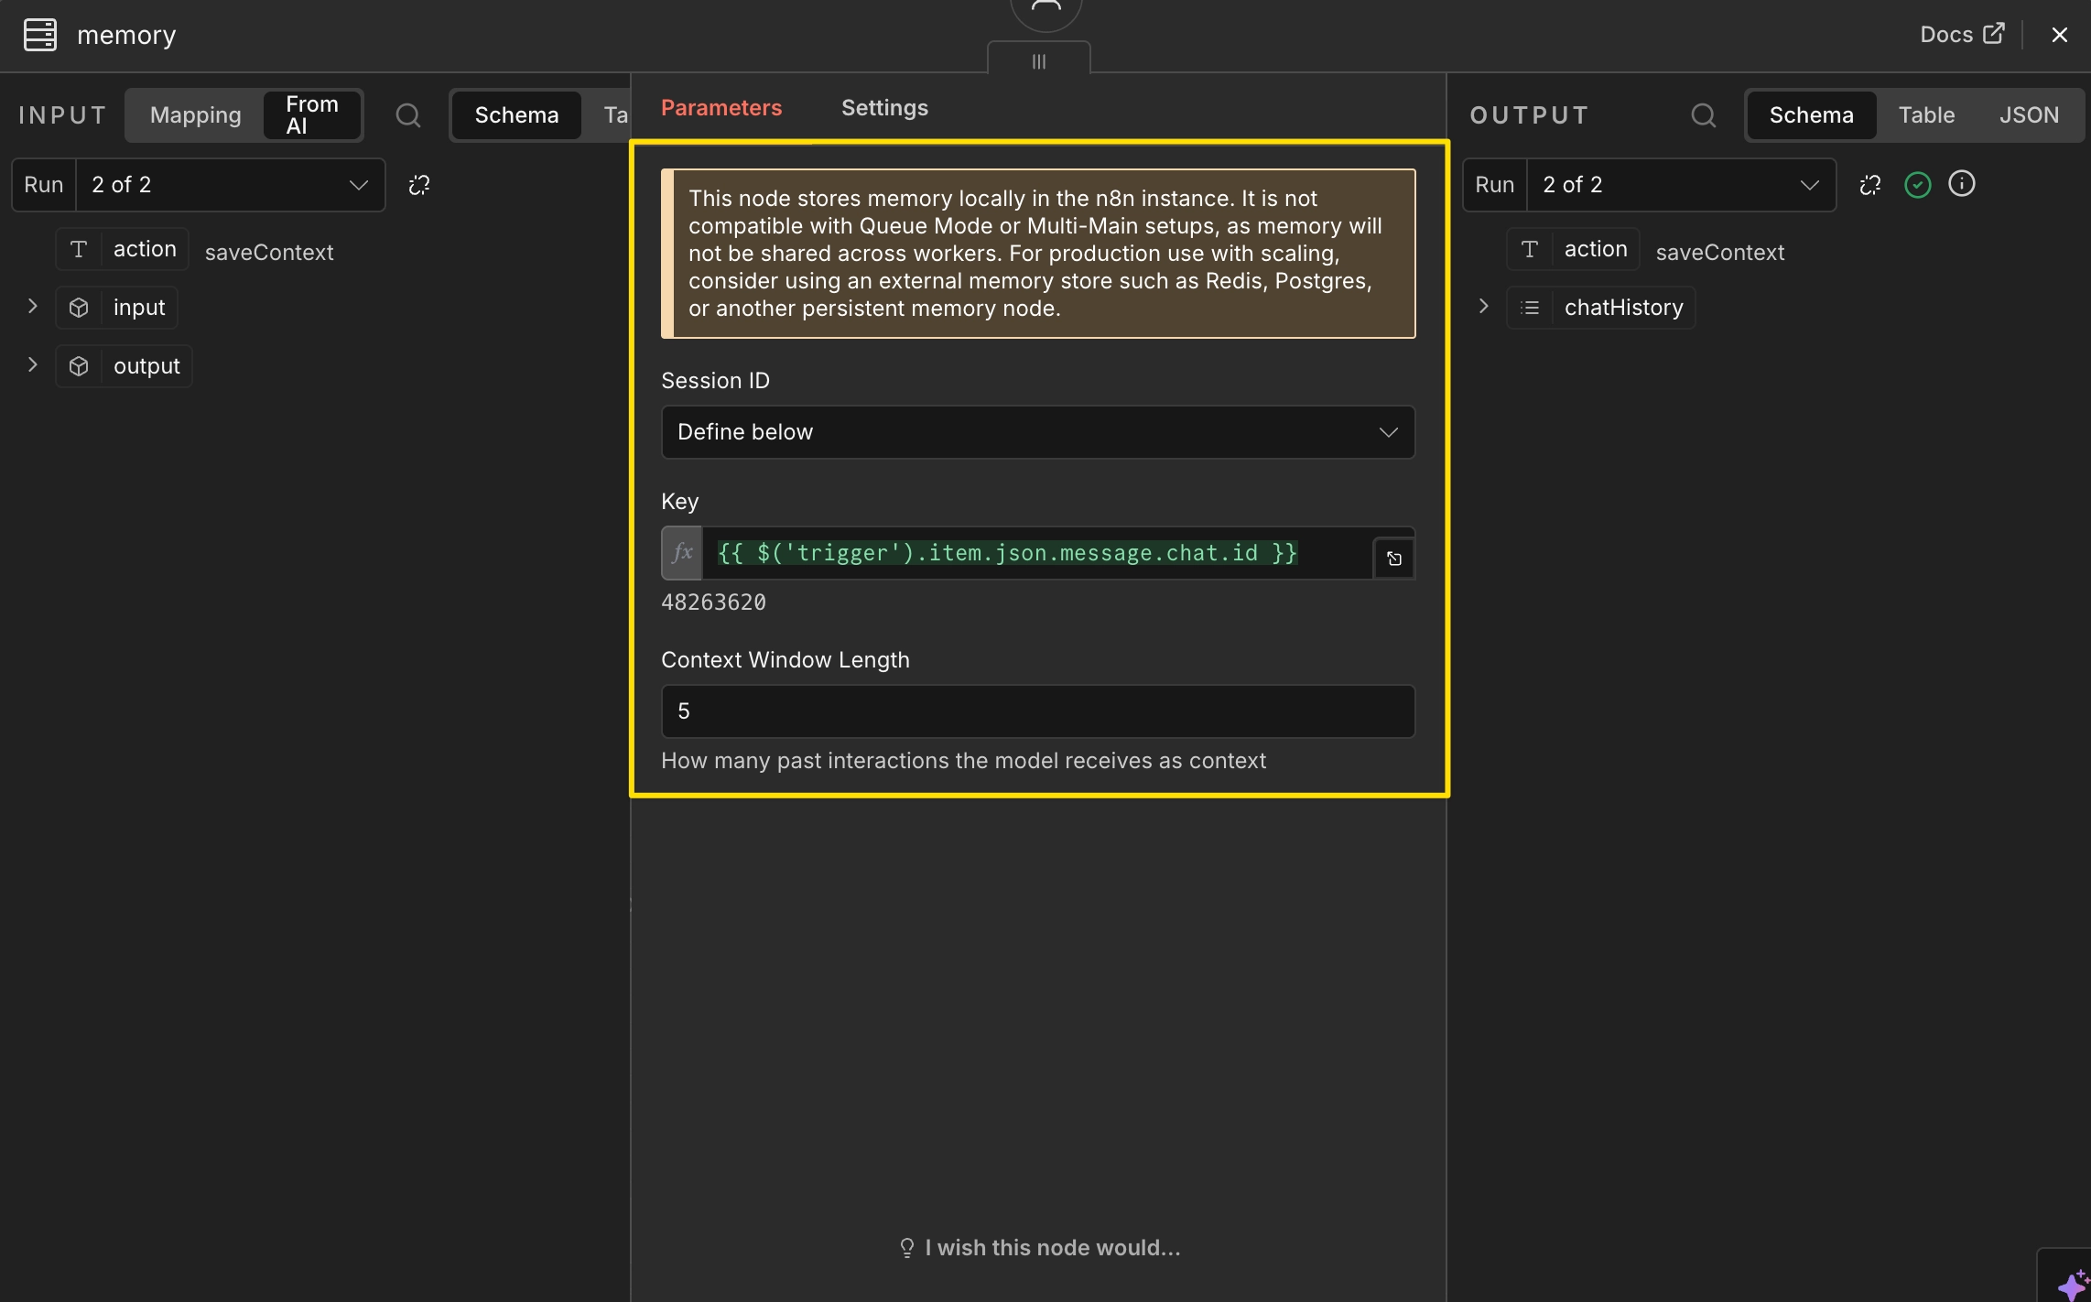Click the saveContext value in input panel
The width and height of the screenshot is (2091, 1302).
(x=269, y=253)
